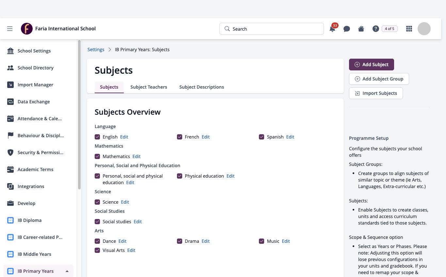Switch to the Subject Teachers tab
This screenshot has width=446, height=277.
point(149,87)
